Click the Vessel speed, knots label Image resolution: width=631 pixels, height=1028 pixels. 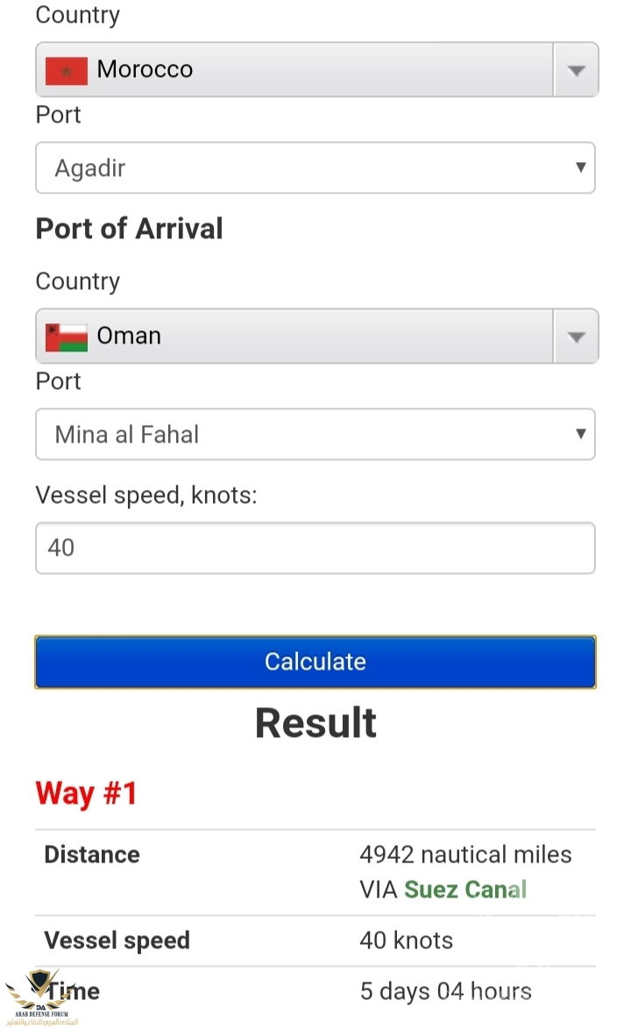[146, 495]
